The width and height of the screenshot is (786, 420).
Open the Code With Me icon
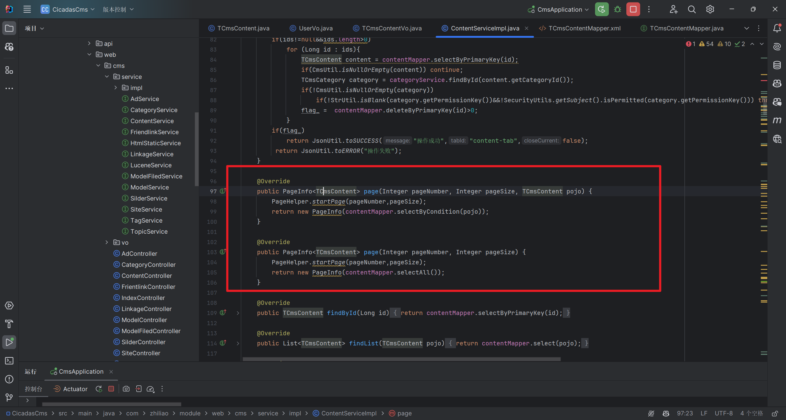click(x=674, y=9)
